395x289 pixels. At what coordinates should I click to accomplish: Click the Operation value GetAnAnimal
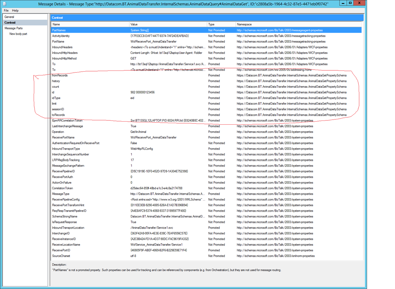click(138, 132)
